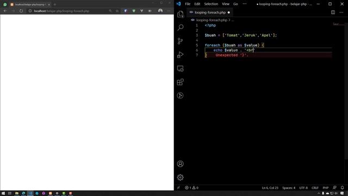Viewport: 348px width, 196px height.
Task: Open the Selection menu
Action: [211, 4]
